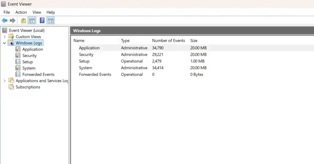
Task: Click the Operational type cell for Setup
Action: click(x=132, y=61)
